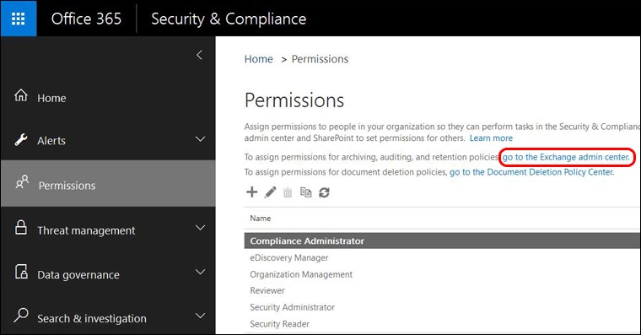Select Permissions in the sidebar
This screenshot has width=641, height=335.
108,183
